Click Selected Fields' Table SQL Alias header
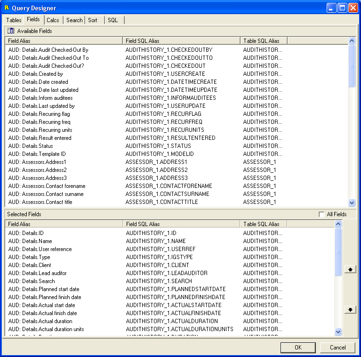This screenshot has height=357, width=361. tap(264, 224)
